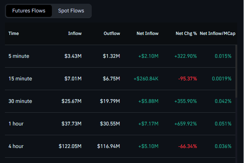Click the Net Inflow column header
This screenshot has height=163, width=244.
click(x=147, y=33)
